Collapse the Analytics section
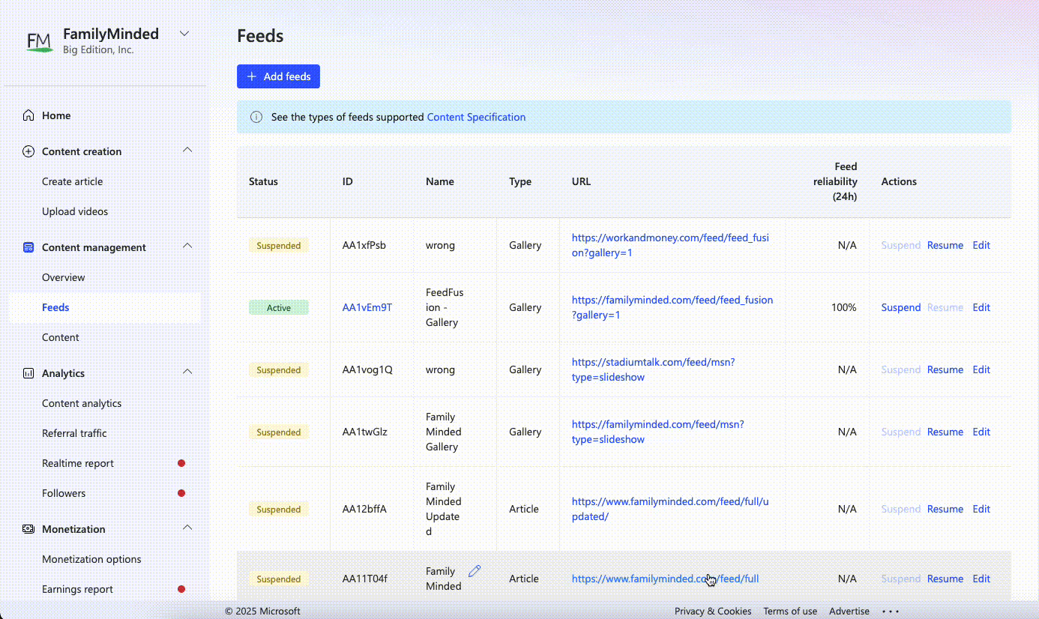The image size is (1039, 619). (x=187, y=372)
